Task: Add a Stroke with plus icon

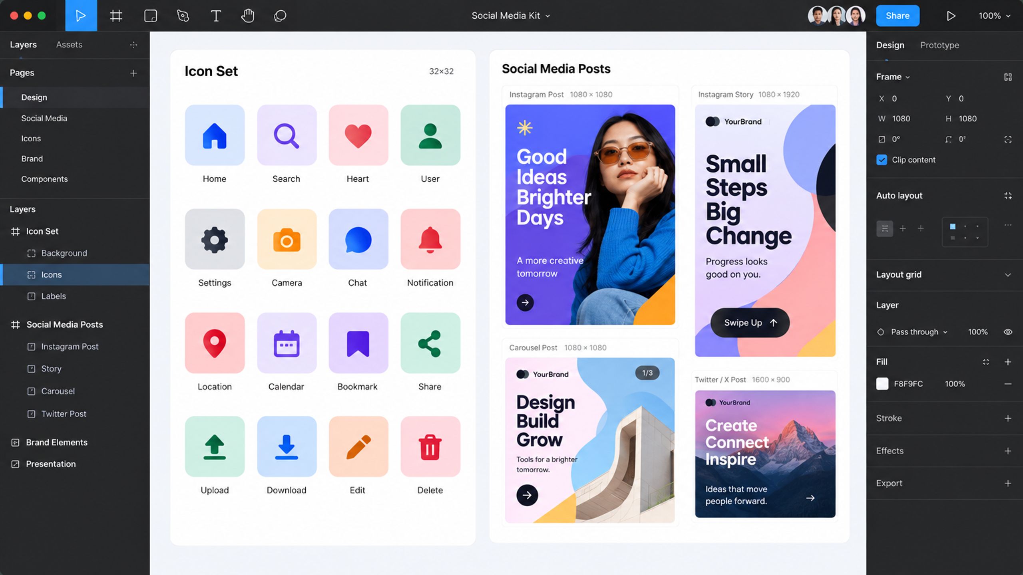Action: coord(1008,418)
